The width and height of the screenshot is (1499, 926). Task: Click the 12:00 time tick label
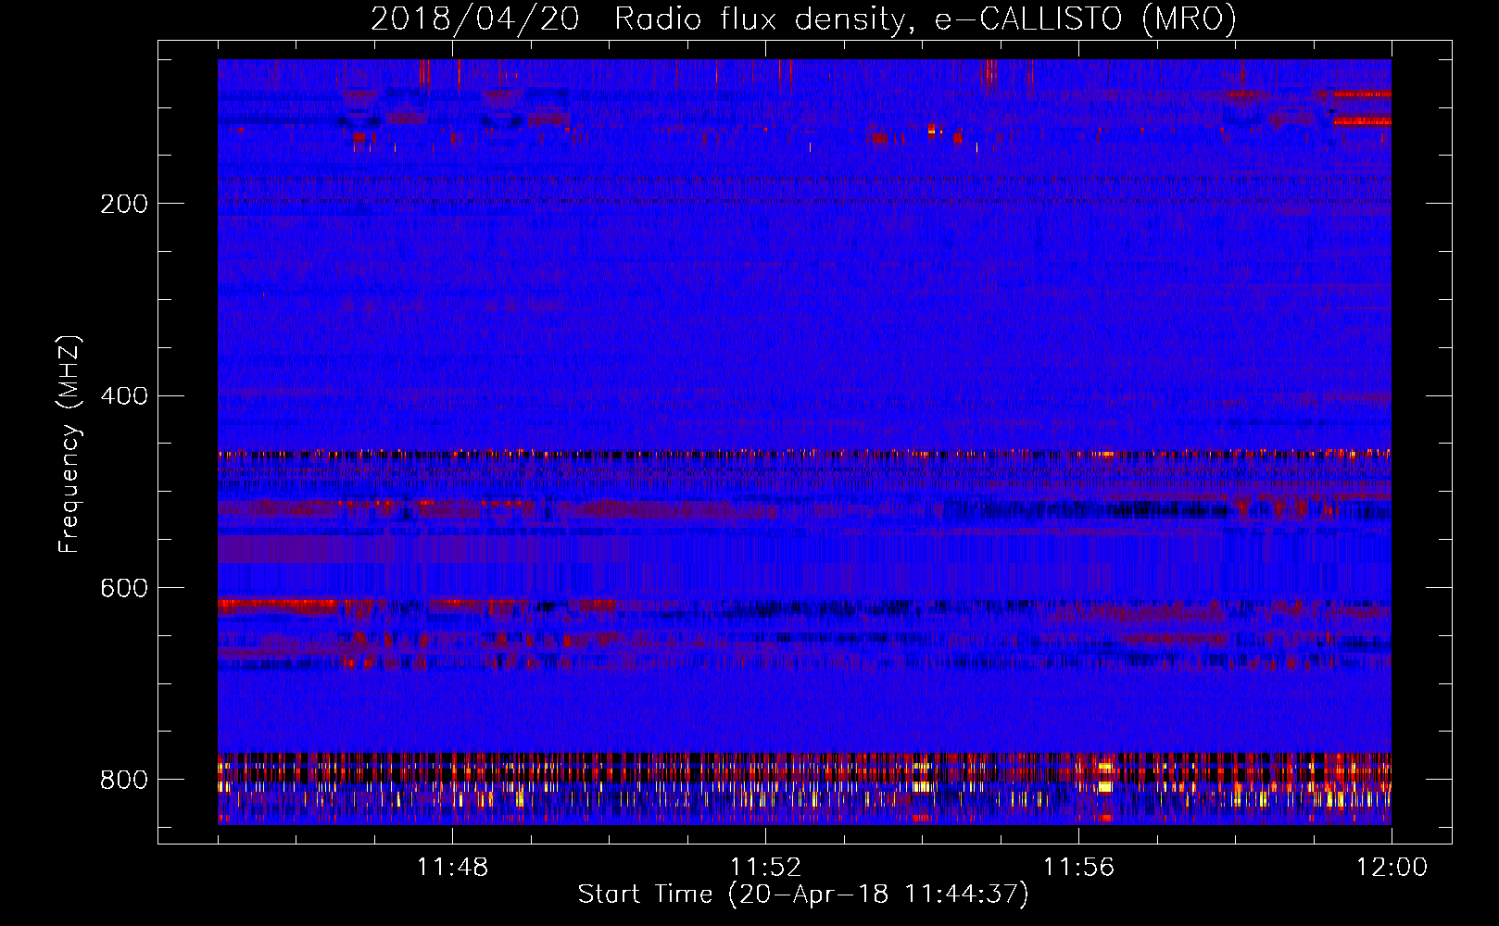click(1392, 868)
